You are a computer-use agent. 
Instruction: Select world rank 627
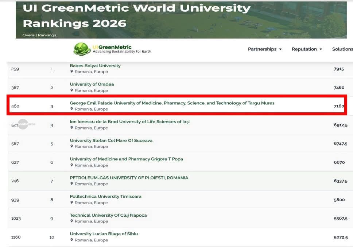[15, 162]
